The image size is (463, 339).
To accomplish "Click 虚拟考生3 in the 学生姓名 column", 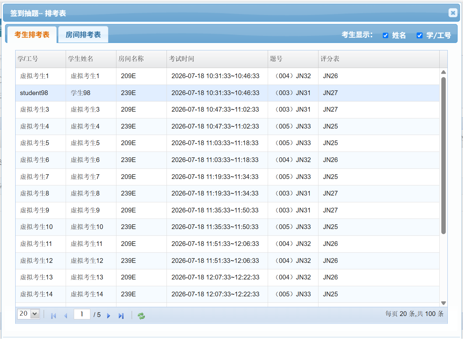I will [91, 110].
